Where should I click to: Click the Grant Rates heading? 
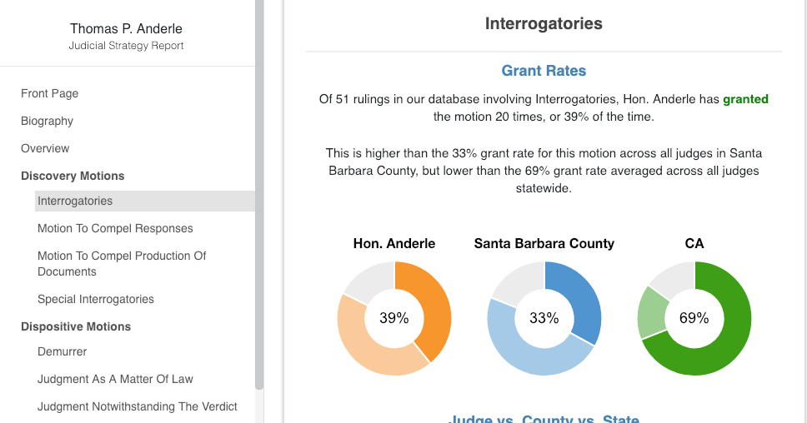(544, 71)
